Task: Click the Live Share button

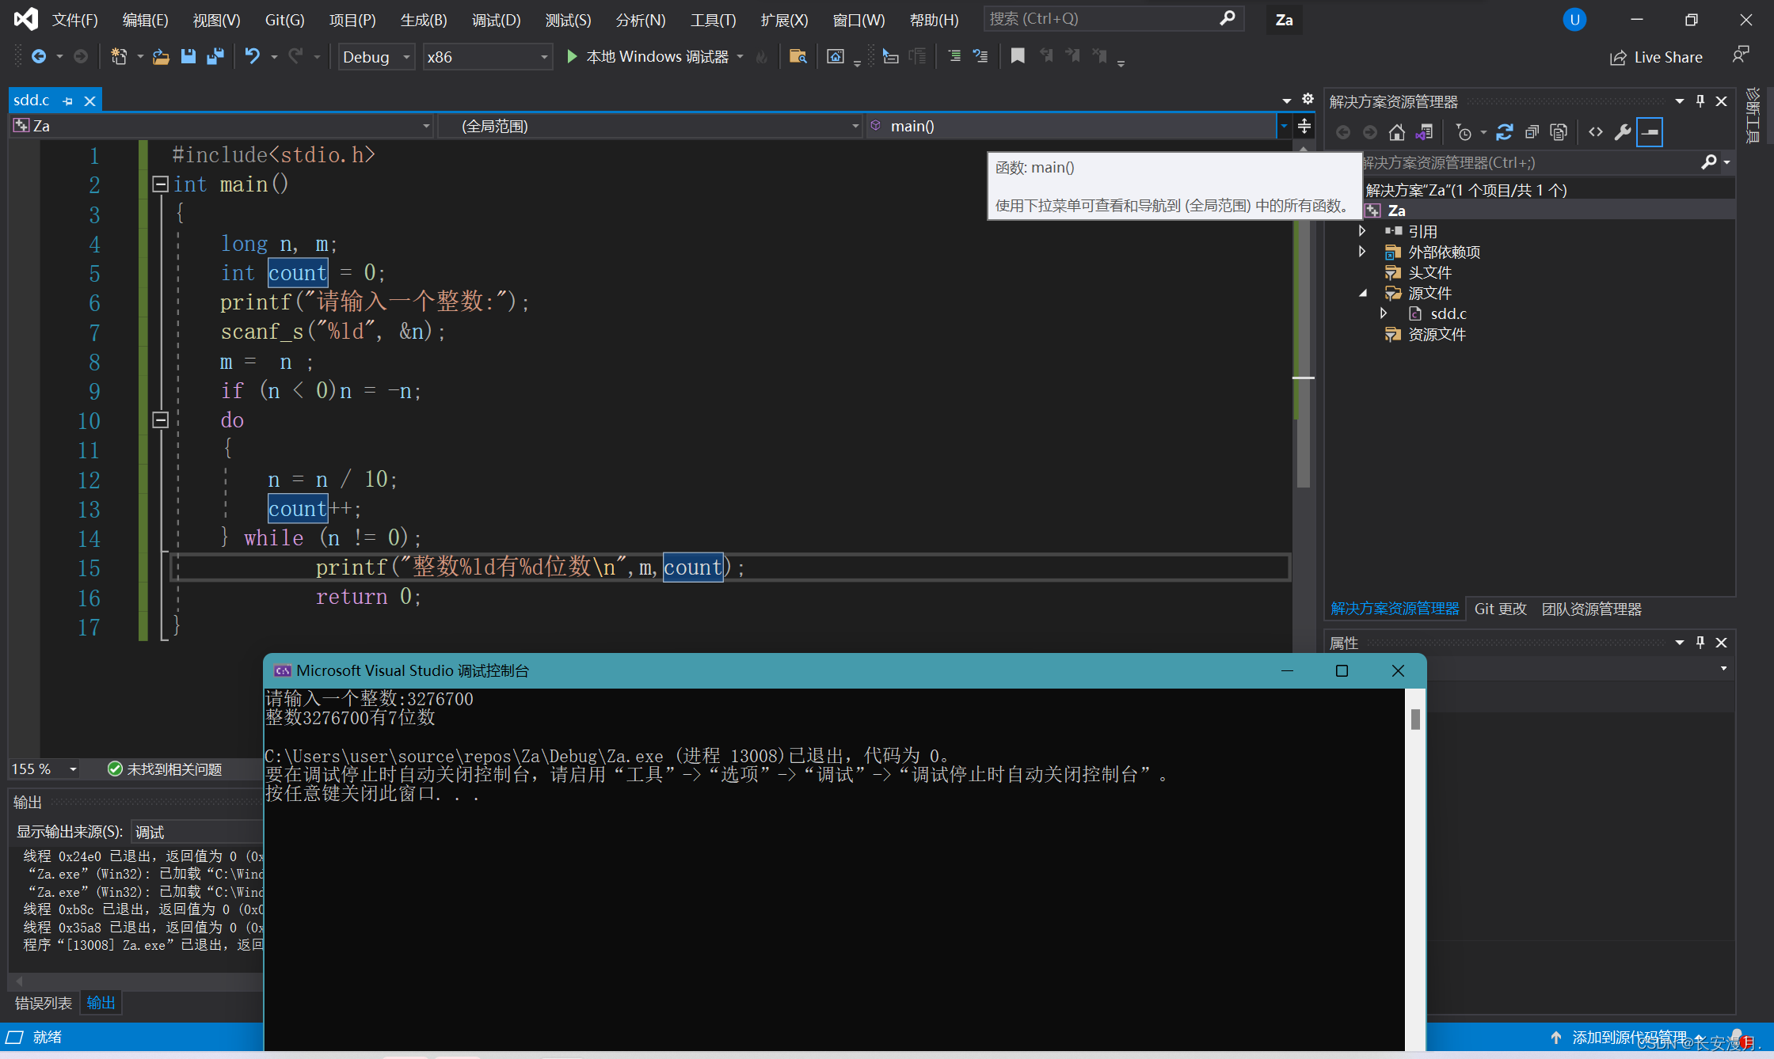Action: click(x=1656, y=57)
